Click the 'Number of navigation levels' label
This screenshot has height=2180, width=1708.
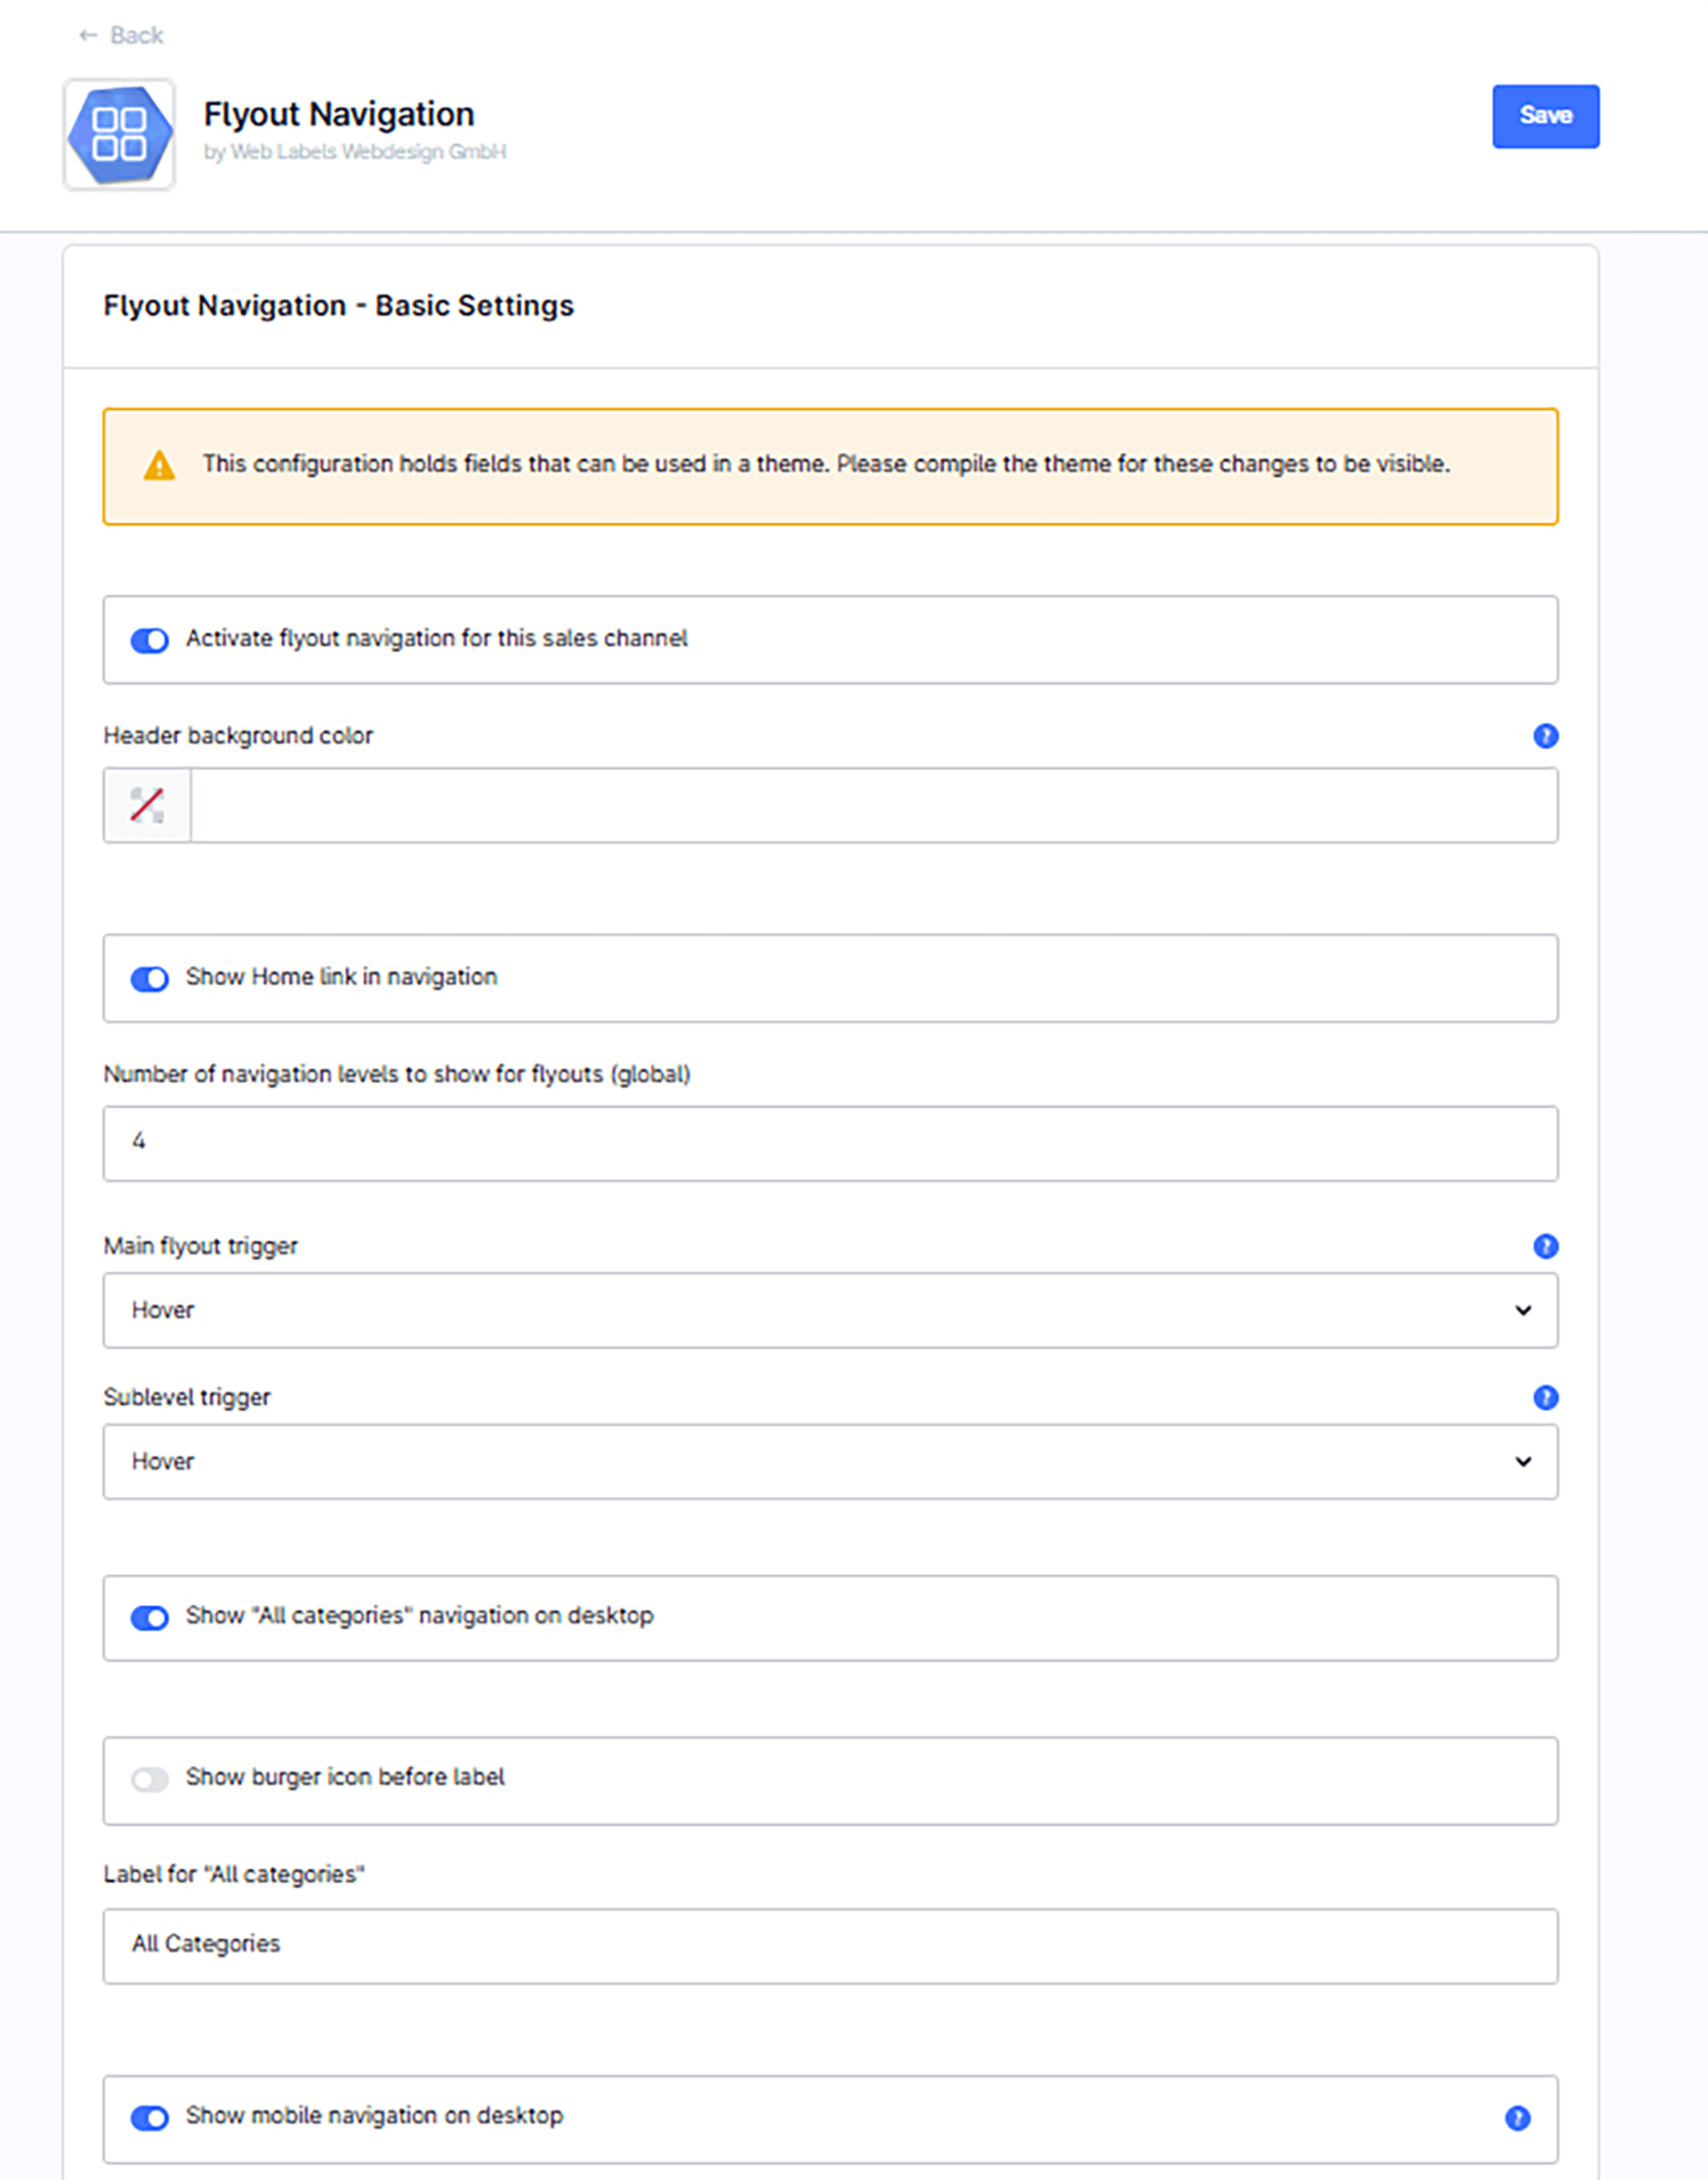coord(397,1074)
